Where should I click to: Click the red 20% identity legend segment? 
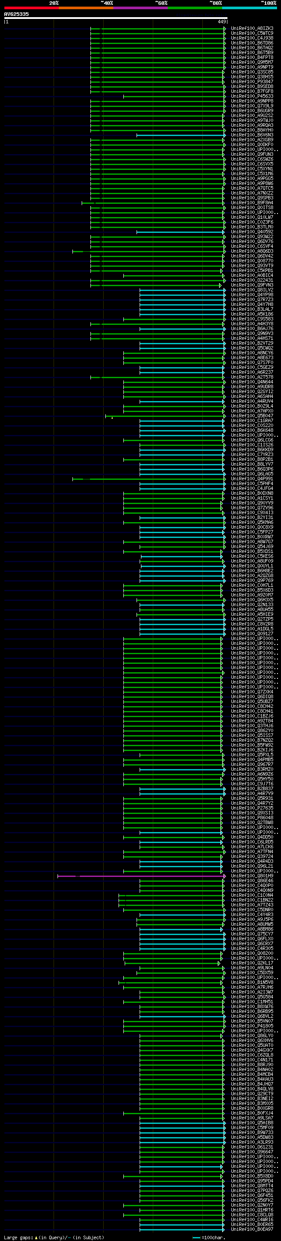tap(31, 8)
